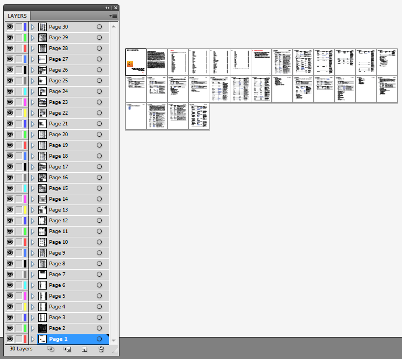Click Create New Layer icon

coord(84,349)
